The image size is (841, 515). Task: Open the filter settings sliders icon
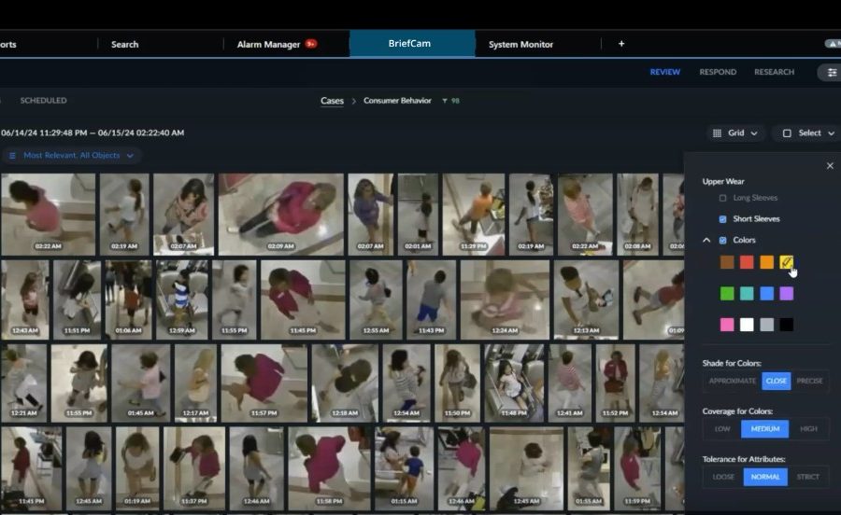(x=831, y=72)
